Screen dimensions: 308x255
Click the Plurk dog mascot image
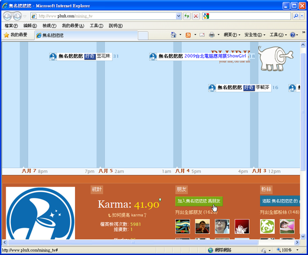[275, 58]
